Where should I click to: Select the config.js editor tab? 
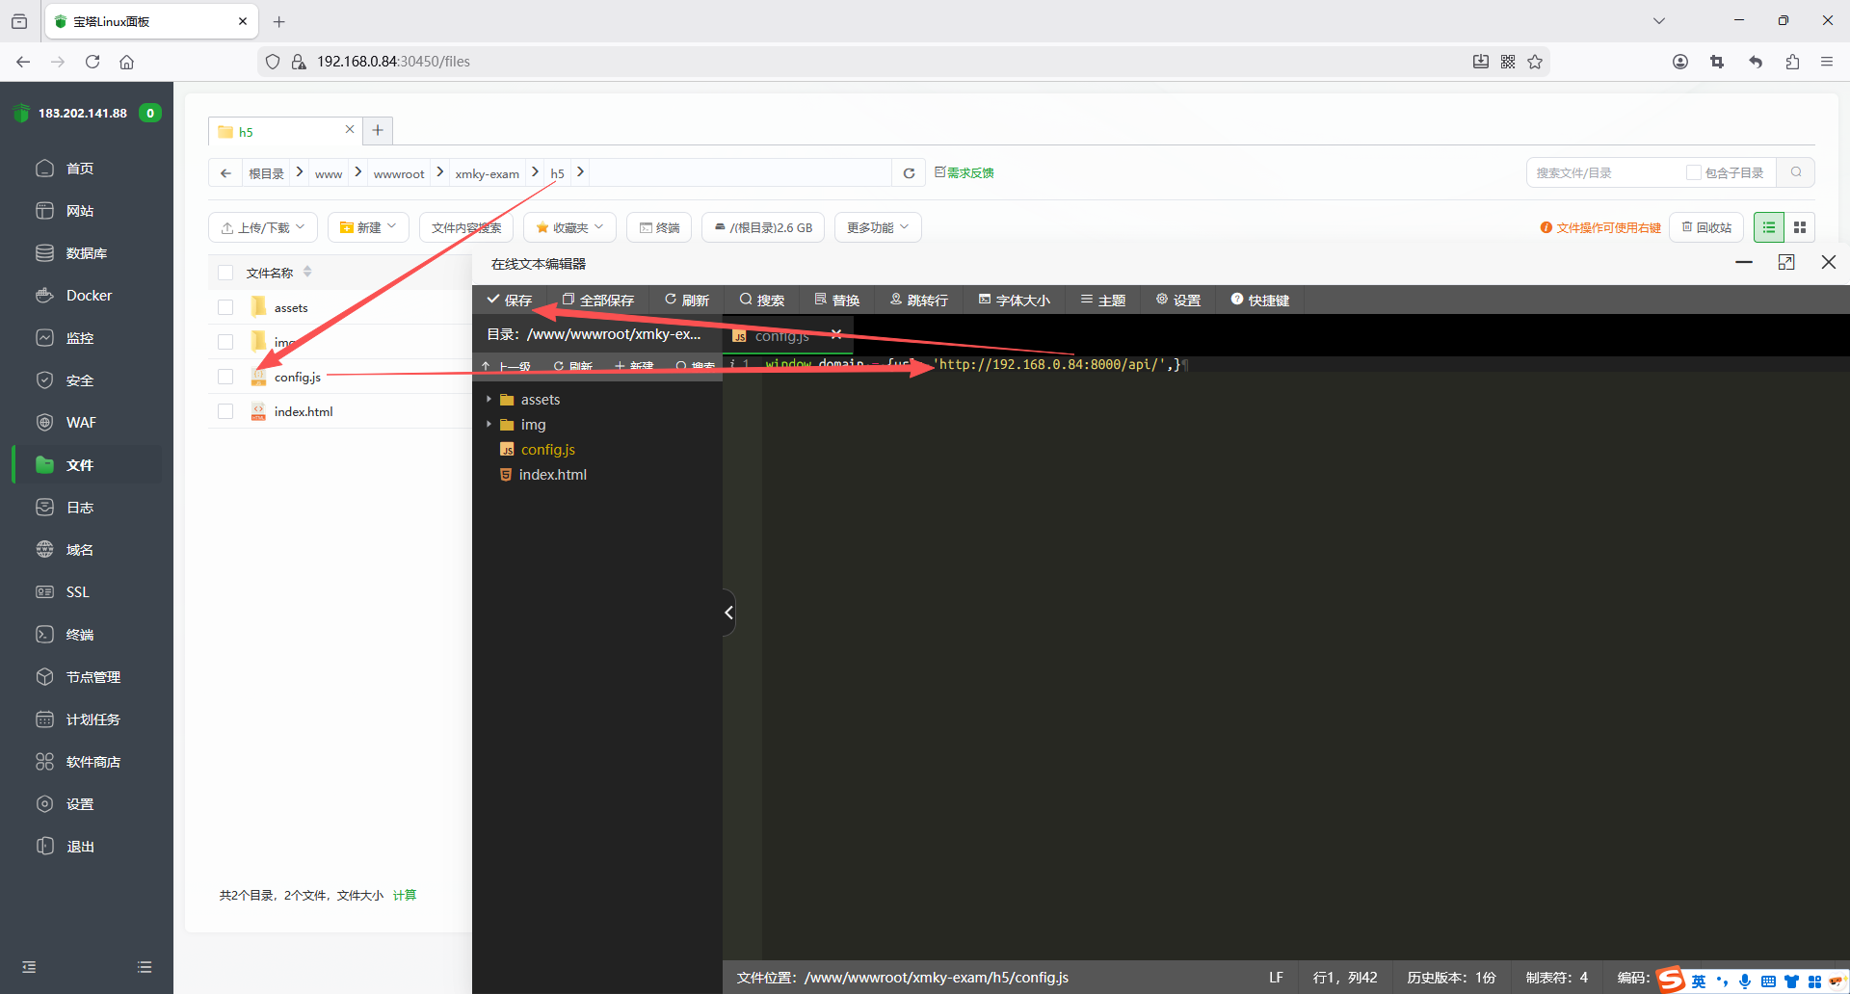pyautogui.click(x=781, y=336)
